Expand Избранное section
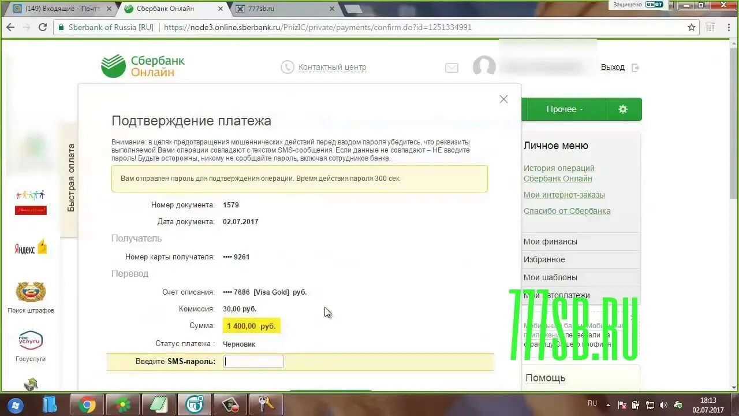 [581, 259]
